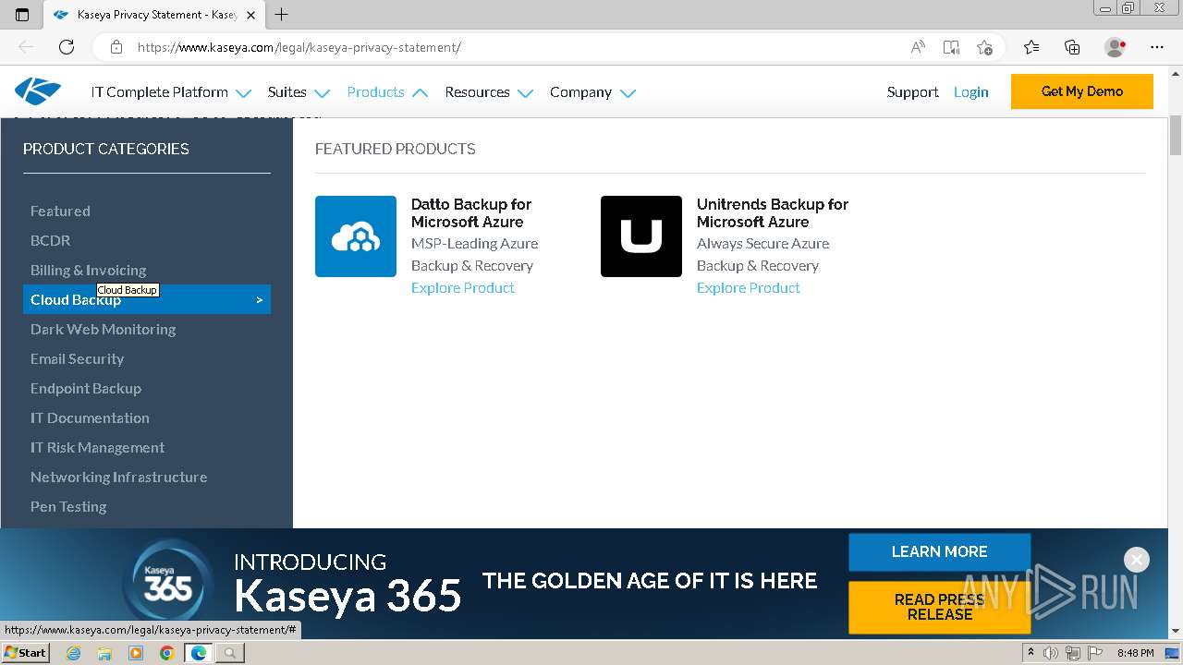Collapse the Products dropdown
1183x665 pixels.
387,92
